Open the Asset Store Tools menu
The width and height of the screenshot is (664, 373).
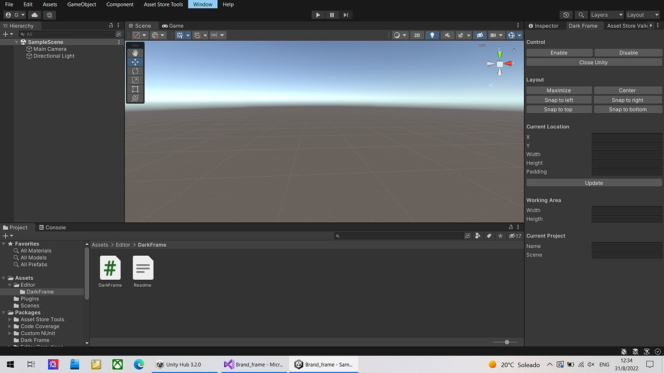(x=163, y=4)
